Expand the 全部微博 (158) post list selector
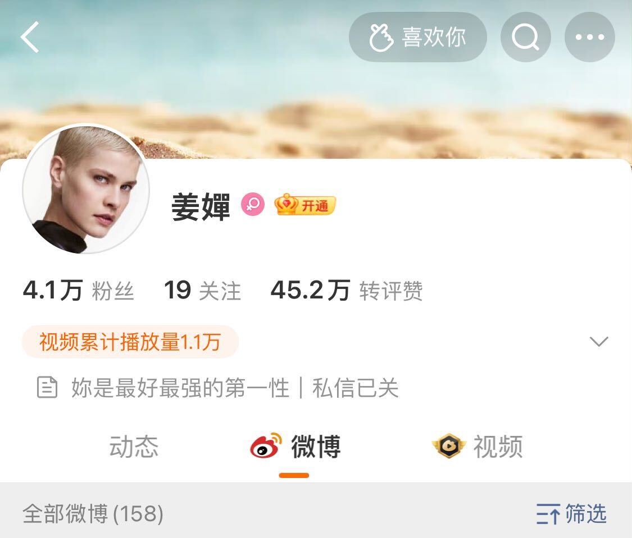Viewport: 632px width, 538px height. 93,514
